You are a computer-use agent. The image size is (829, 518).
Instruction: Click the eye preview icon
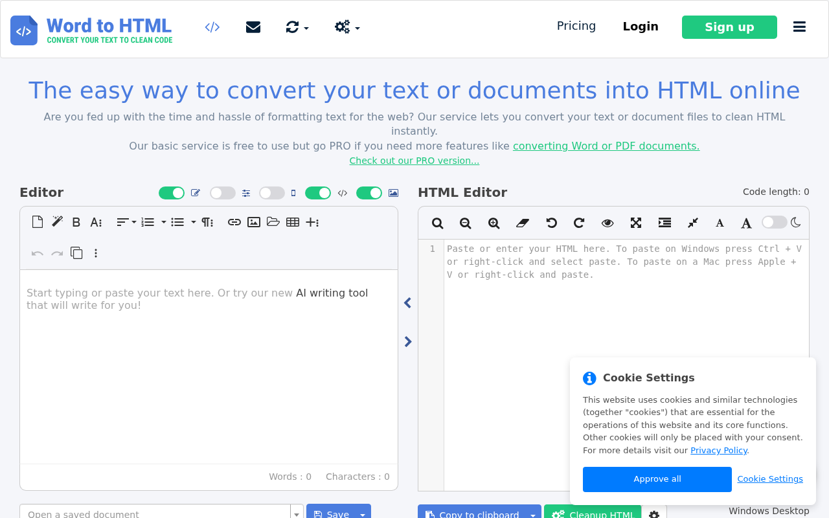point(608,223)
